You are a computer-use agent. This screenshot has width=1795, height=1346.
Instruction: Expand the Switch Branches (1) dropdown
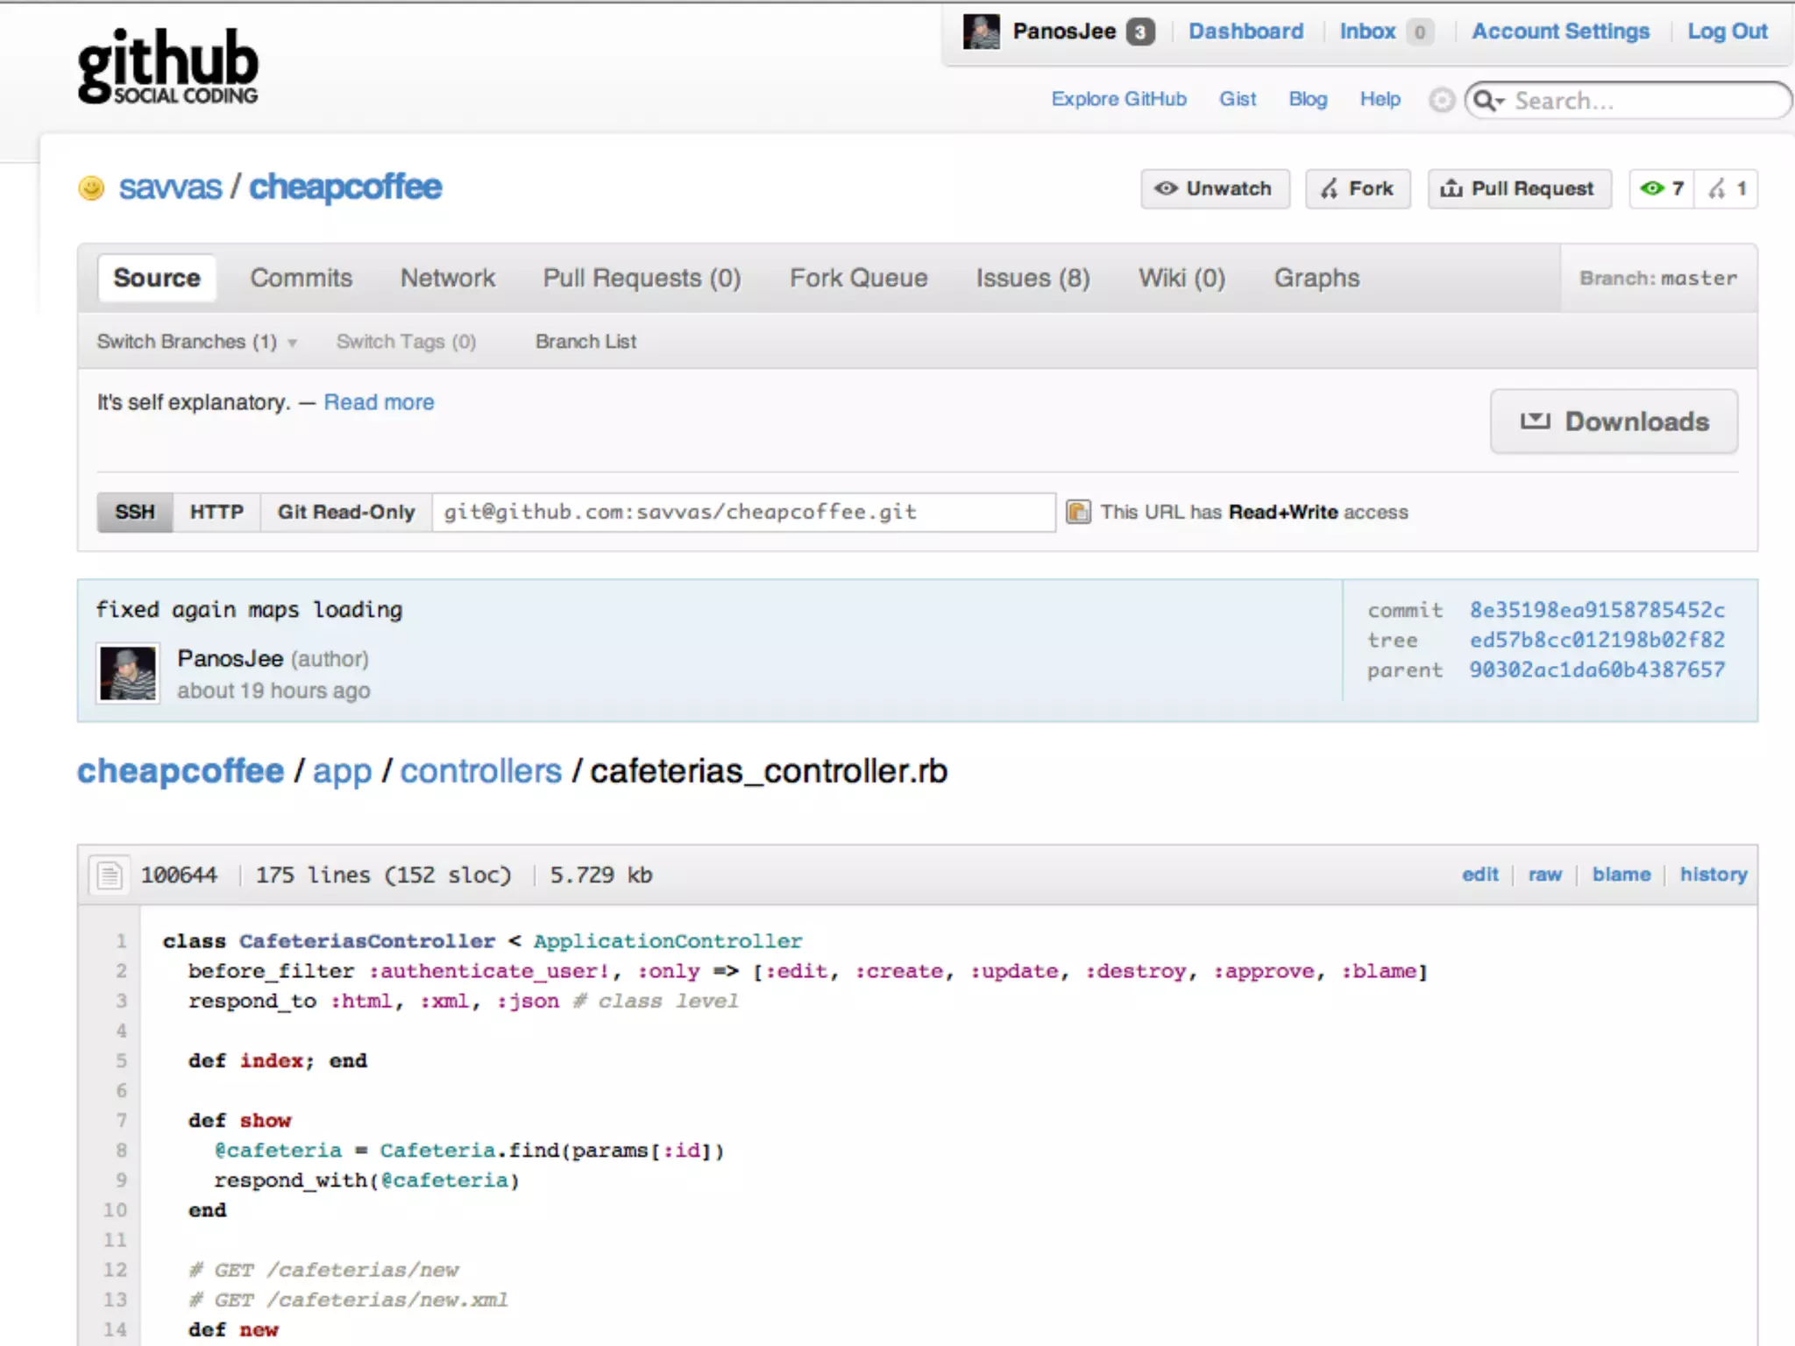pyautogui.click(x=196, y=342)
